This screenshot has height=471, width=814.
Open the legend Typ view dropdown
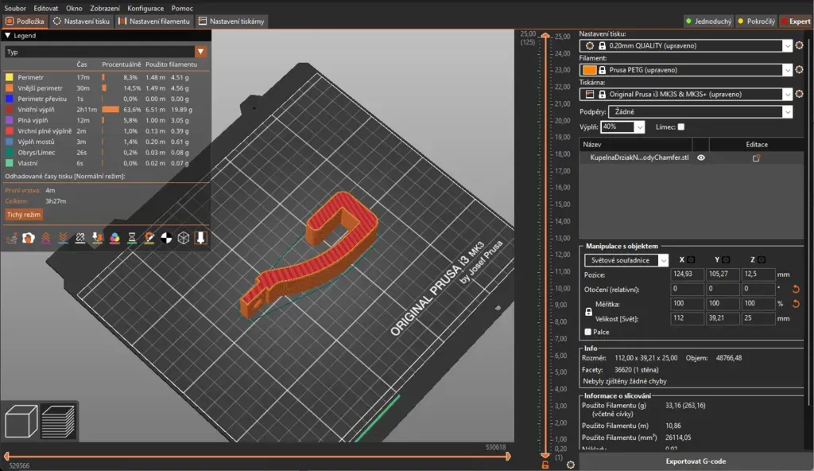(200, 52)
